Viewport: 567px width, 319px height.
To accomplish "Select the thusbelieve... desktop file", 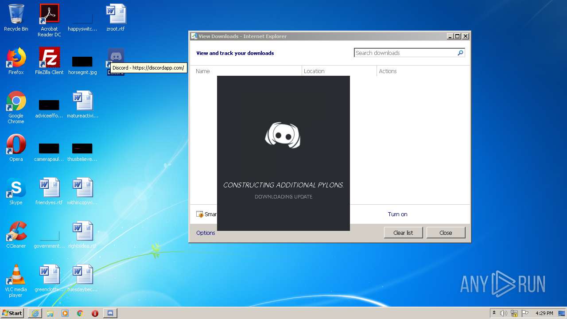I will (x=82, y=152).
